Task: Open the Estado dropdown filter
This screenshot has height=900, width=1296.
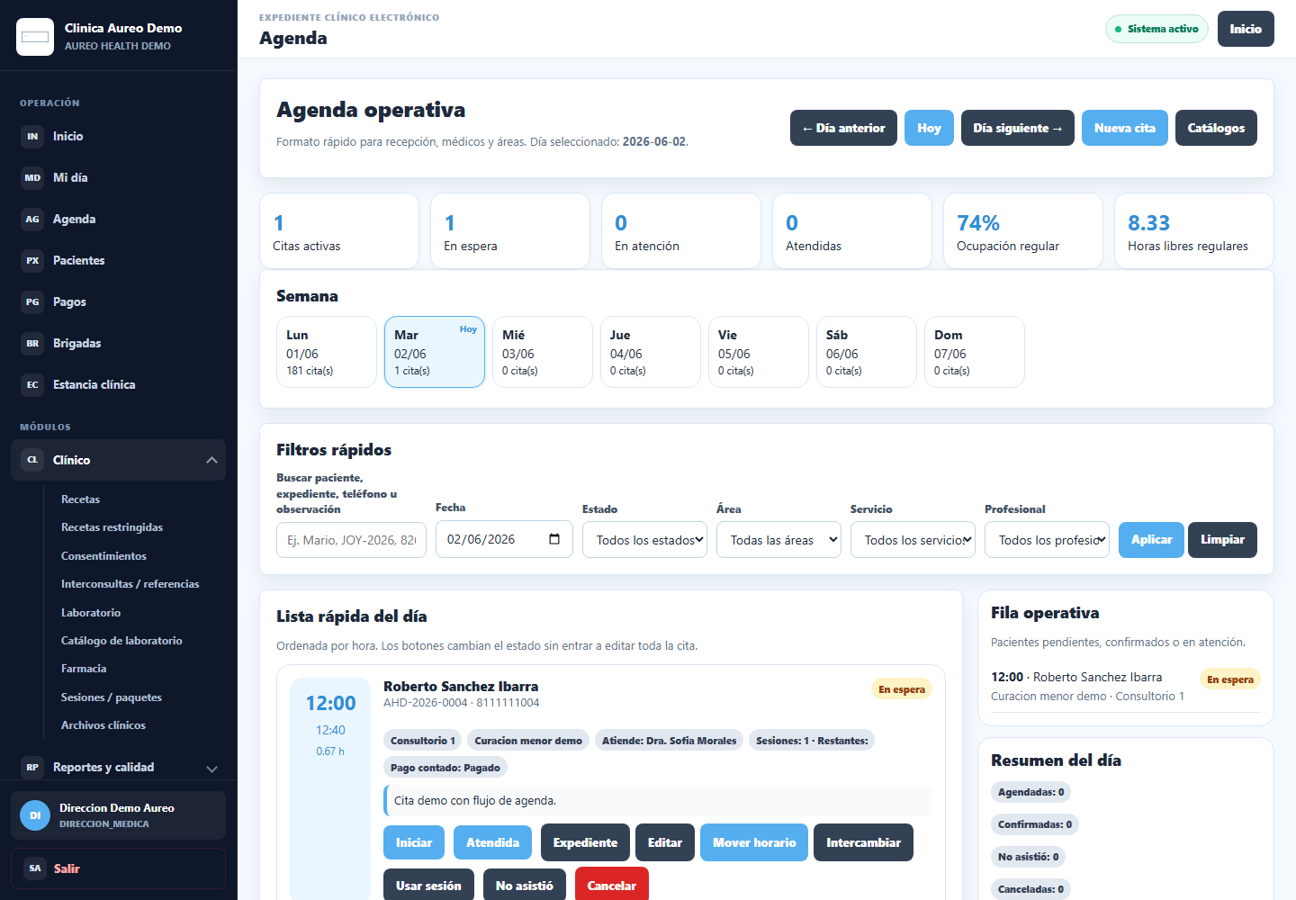Action: tap(644, 540)
